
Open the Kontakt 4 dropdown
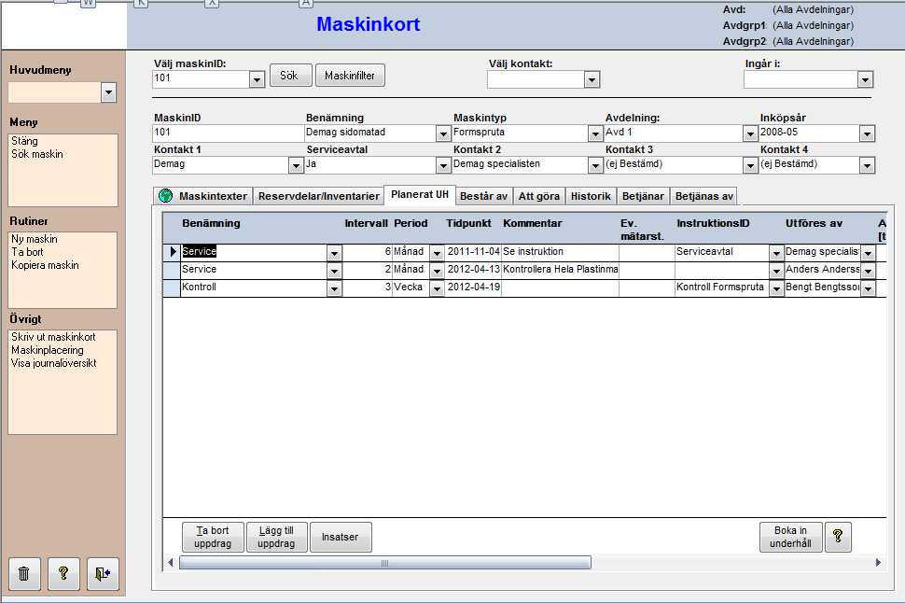[867, 166]
